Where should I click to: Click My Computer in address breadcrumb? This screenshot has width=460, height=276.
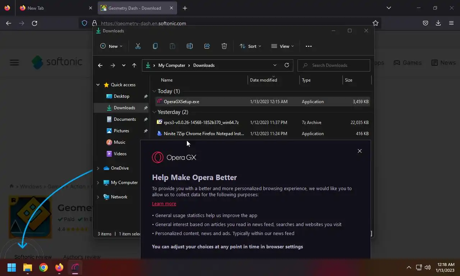click(172, 65)
